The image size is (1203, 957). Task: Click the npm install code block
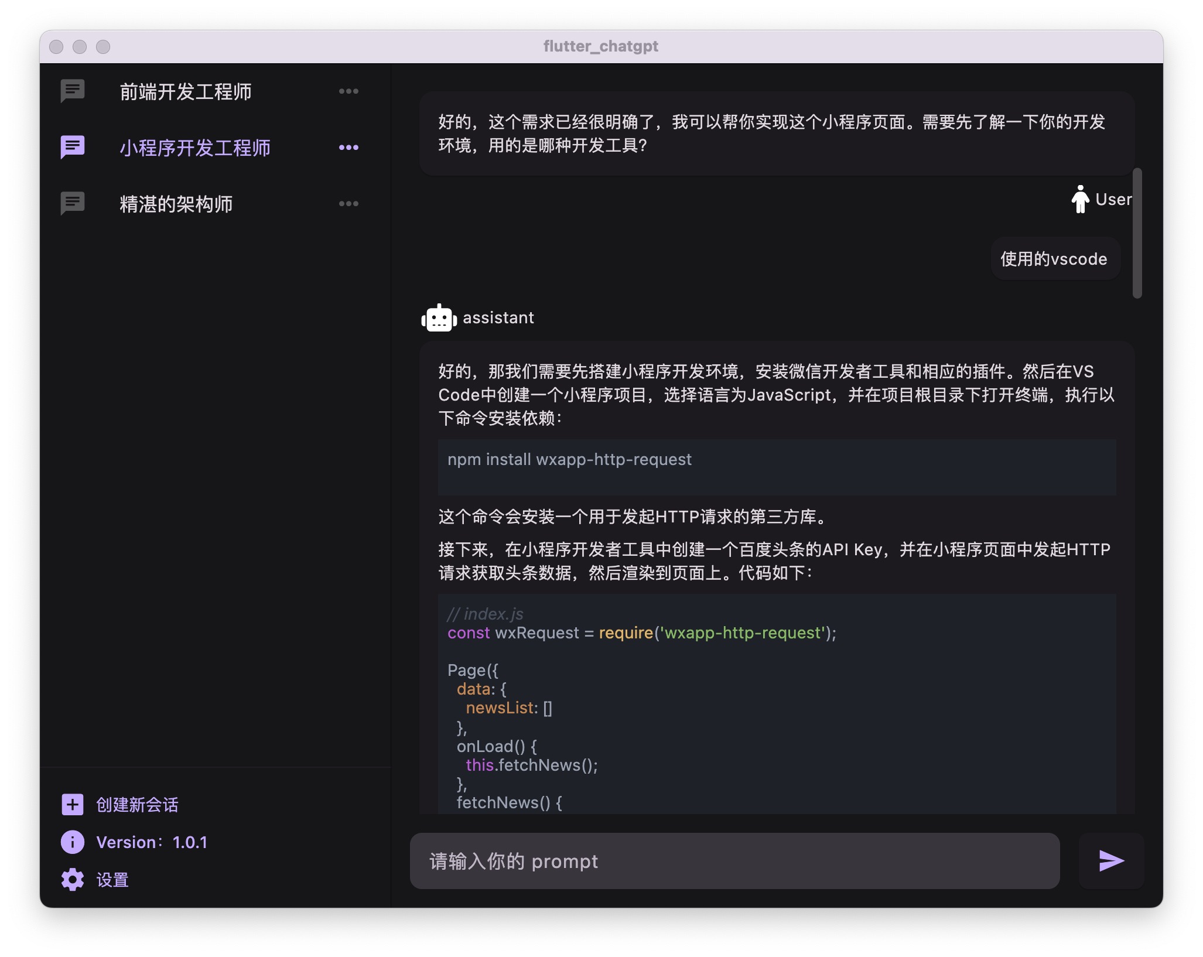coord(776,467)
